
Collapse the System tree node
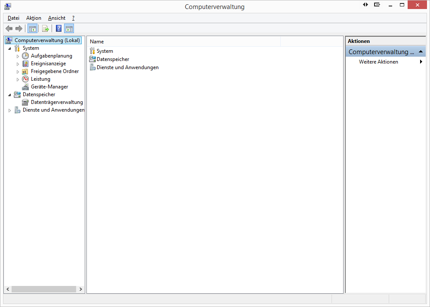(9, 49)
